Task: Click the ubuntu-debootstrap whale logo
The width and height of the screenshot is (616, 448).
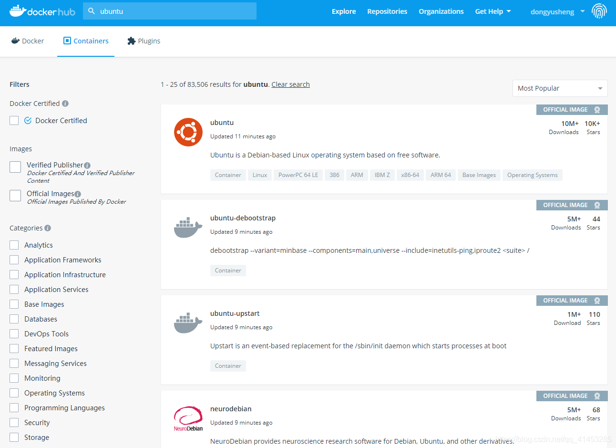Action: click(x=188, y=228)
